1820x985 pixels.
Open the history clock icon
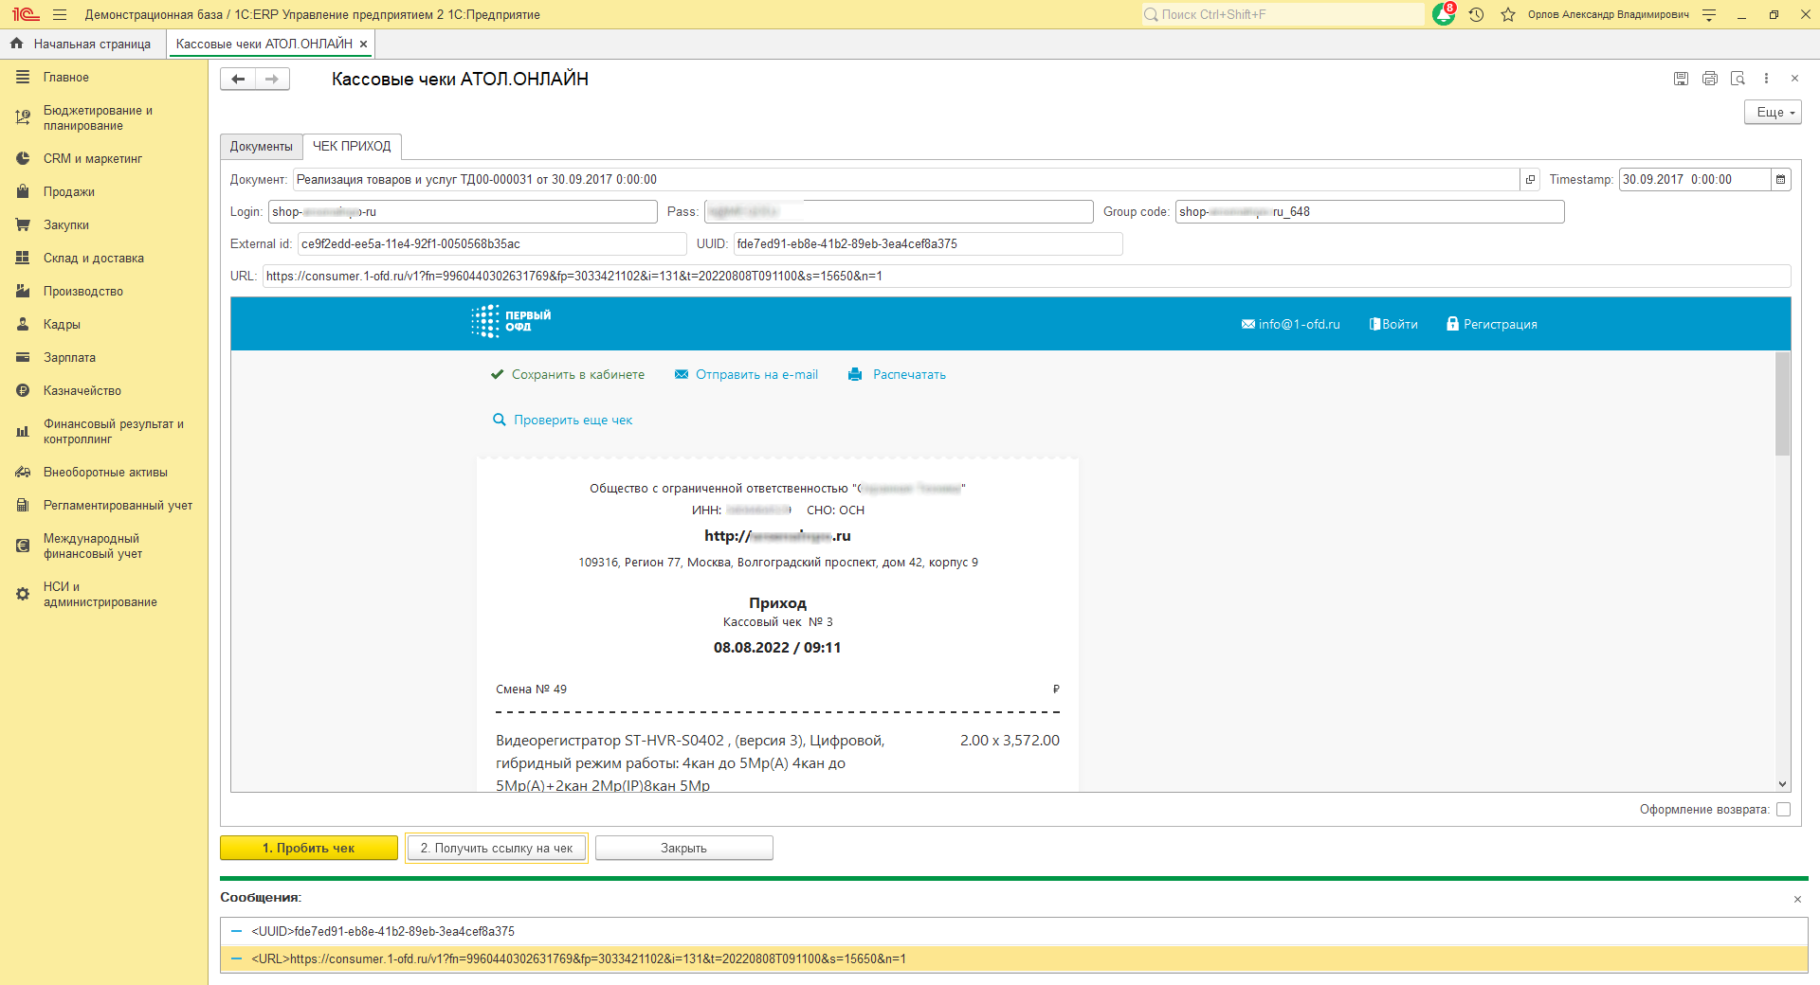click(x=1476, y=14)
